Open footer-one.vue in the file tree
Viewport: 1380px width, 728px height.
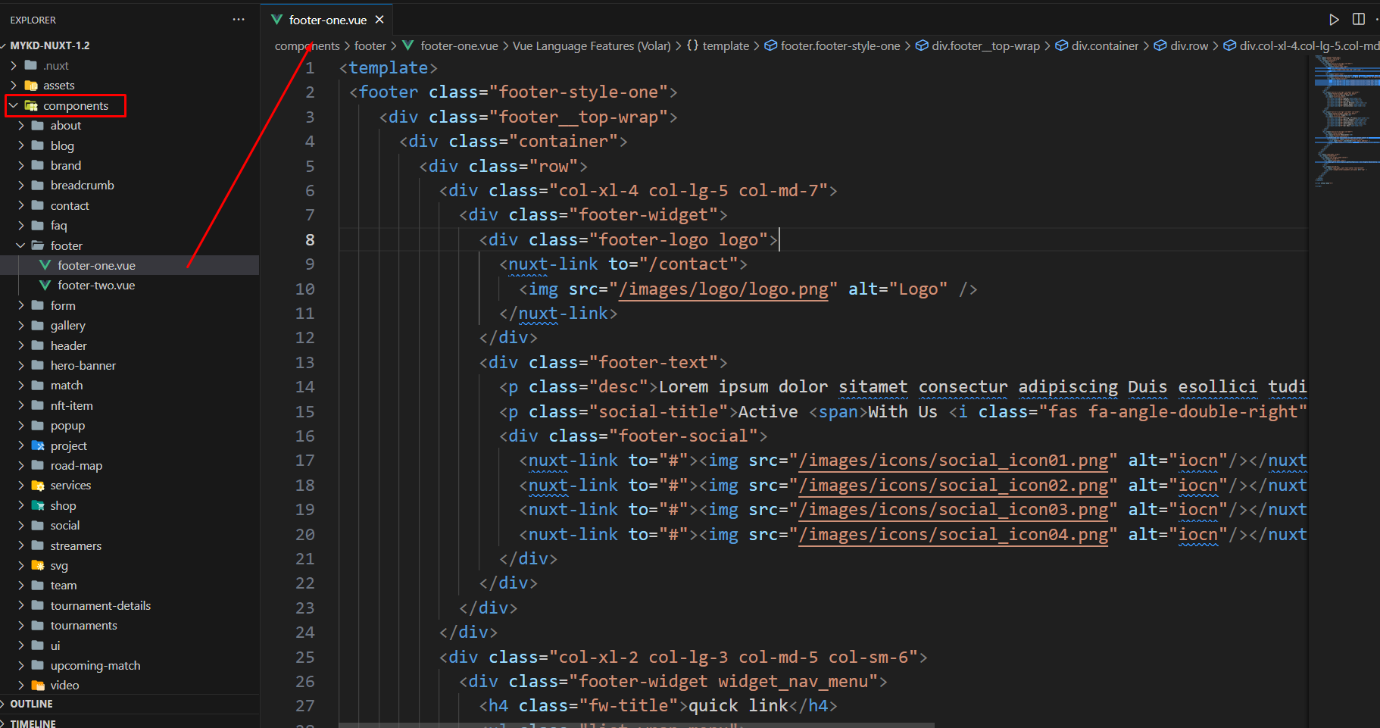(96, 266)
